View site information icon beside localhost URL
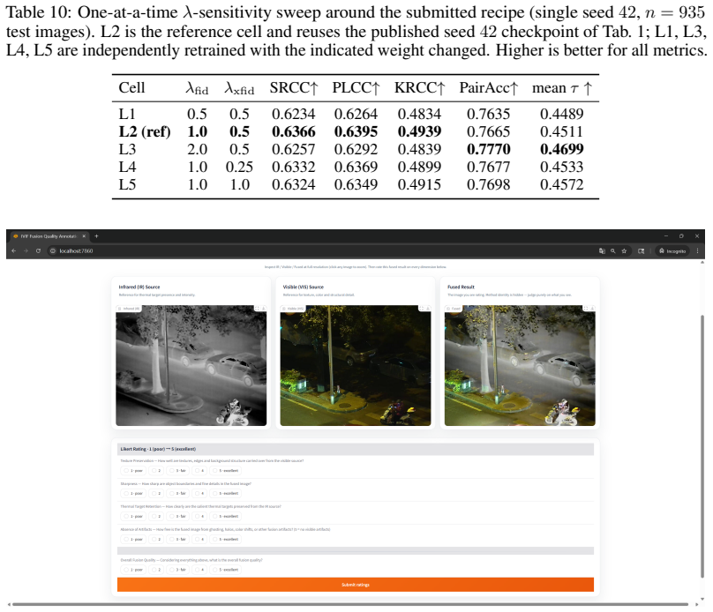 click(53, 250)
